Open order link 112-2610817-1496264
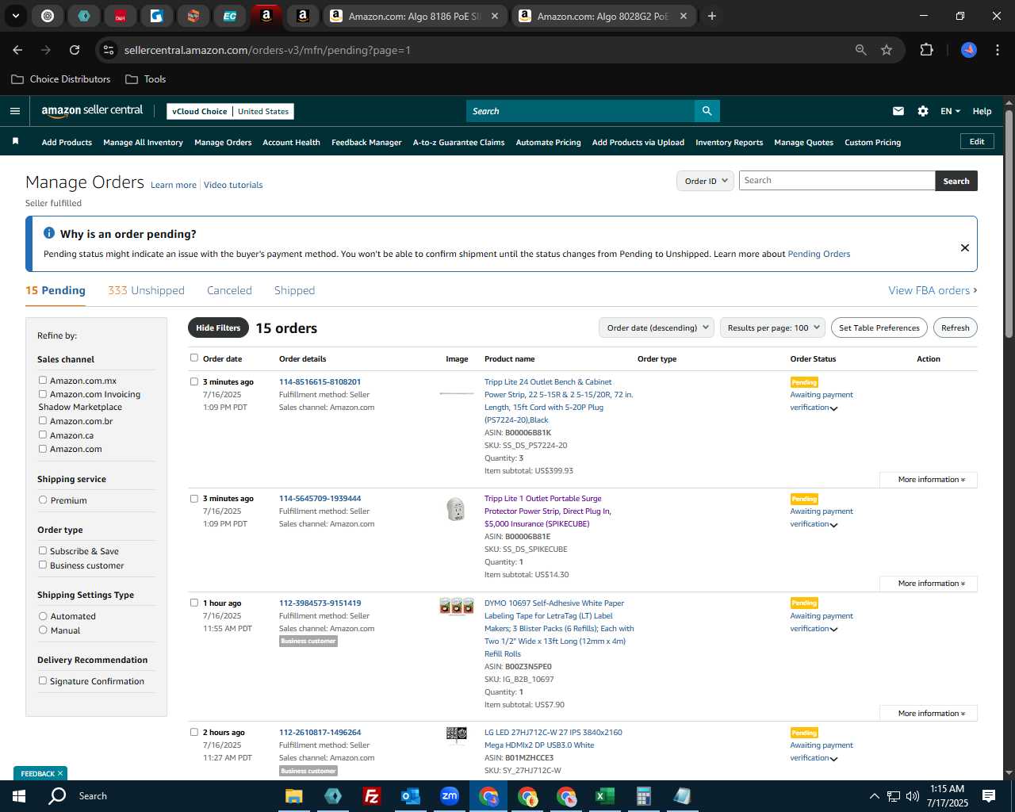The width and height of the screenshot is (1015, 812). coord(320,732)
